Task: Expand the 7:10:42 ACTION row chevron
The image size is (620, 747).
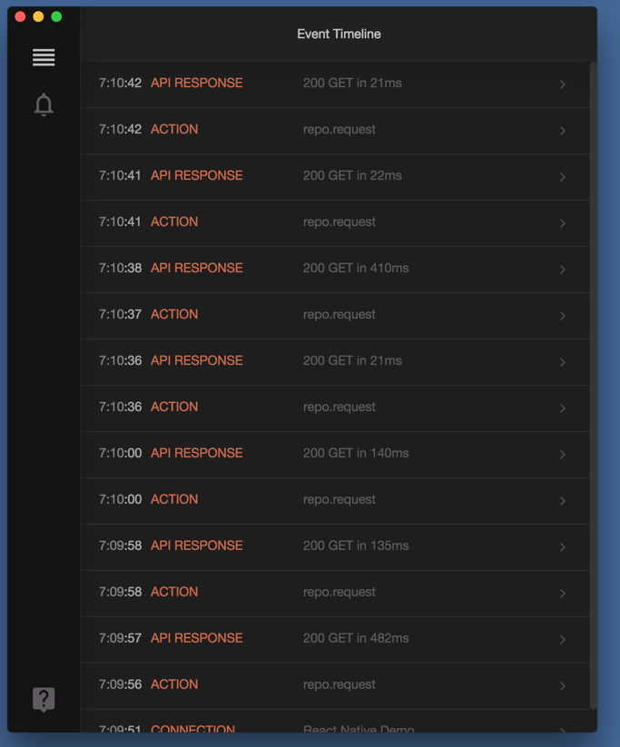Action: pos(563,131)
